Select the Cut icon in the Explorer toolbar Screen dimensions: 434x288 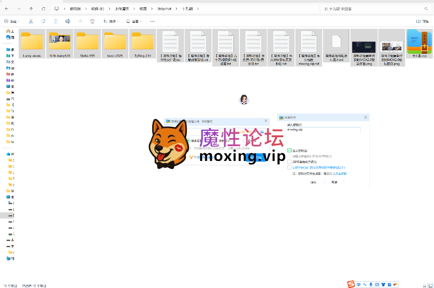point(31,21)
